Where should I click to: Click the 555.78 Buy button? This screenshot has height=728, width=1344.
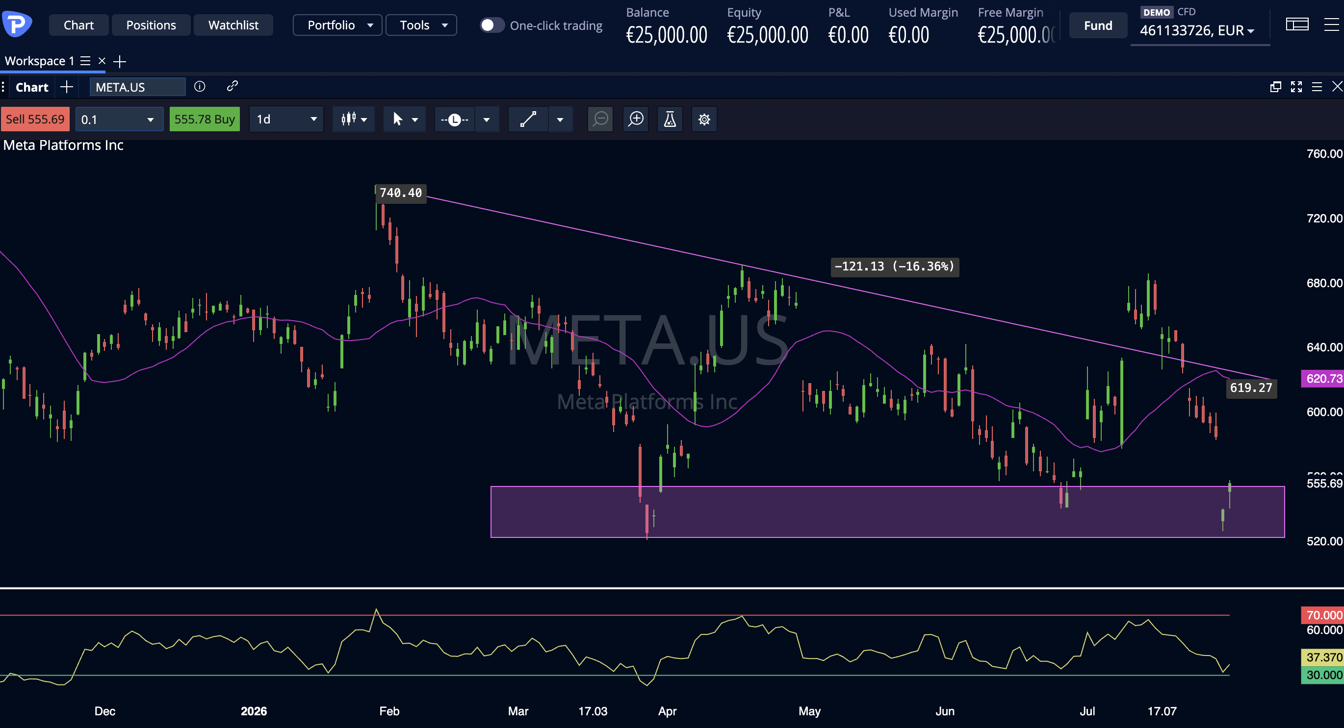[x=205, y=120]
